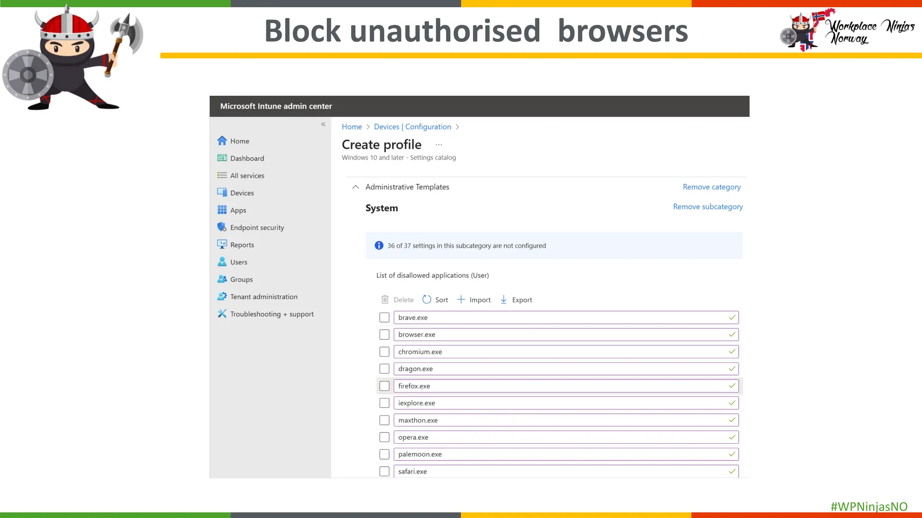
Task: Click the Endpoint security shield icon
Action: pos(222,227)
